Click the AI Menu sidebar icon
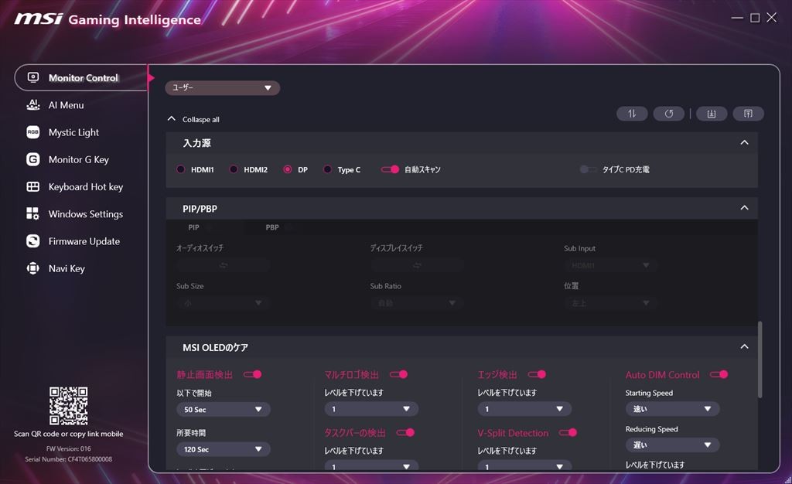Image resolution: width=792 pixels, height=484 pixels. pos(32,104)
